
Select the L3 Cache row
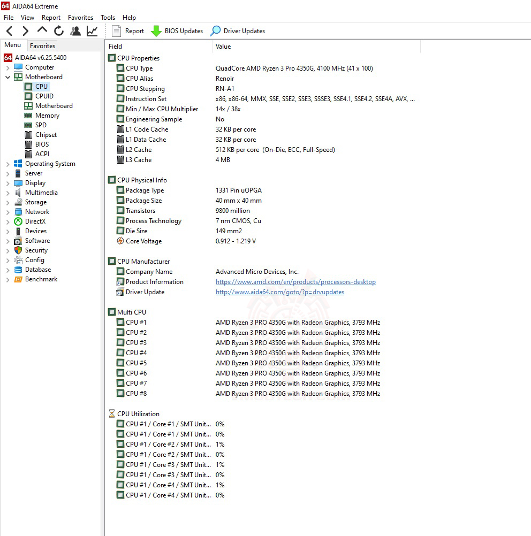tap(173, 160)
